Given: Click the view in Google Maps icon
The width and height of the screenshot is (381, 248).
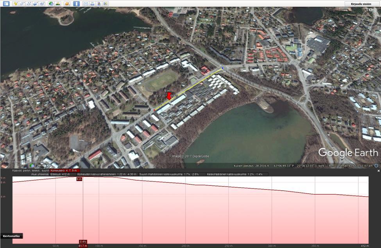Looking at the screenshot, I should pos(105,4).
